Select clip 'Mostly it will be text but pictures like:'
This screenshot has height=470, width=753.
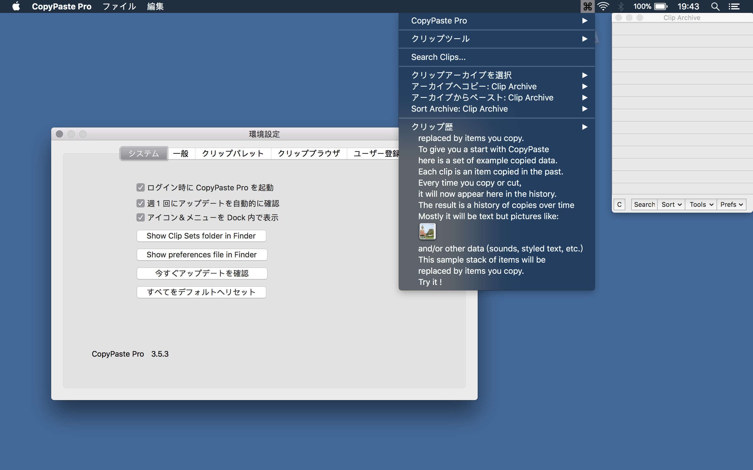pyautogui.click(x=497, y=216)
